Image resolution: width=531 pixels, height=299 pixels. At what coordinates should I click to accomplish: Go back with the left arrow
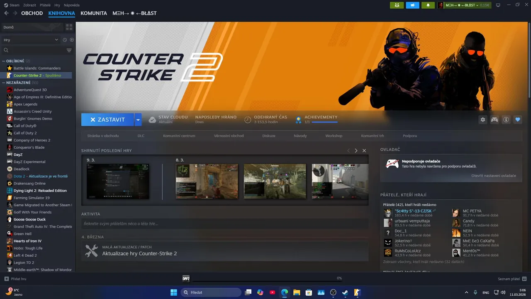pyautogui.click(x=6, y=13)
